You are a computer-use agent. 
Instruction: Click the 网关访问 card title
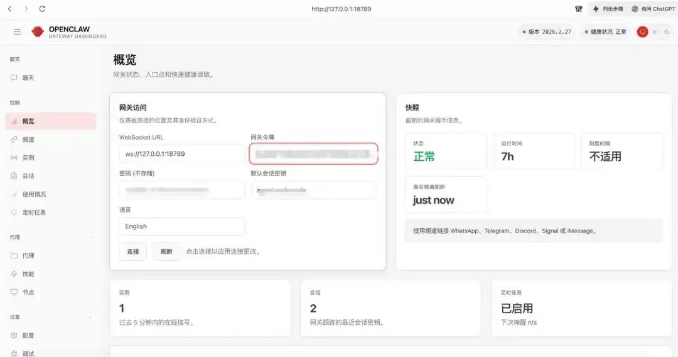point(132,107)
